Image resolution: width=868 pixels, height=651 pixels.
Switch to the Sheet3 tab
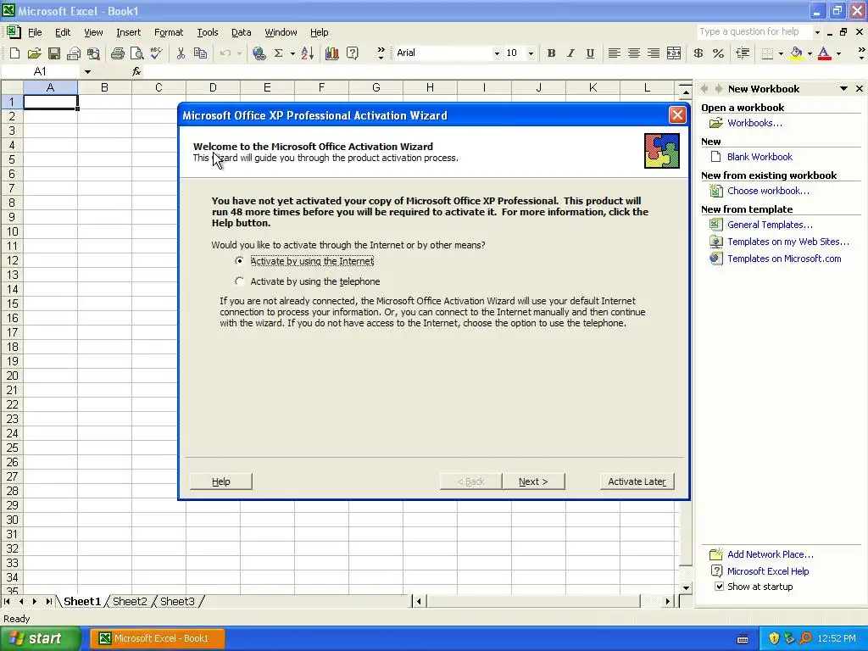point(177,601)
